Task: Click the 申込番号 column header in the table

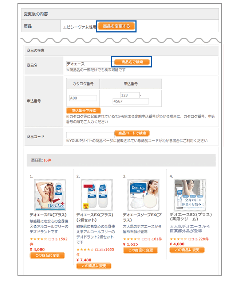Action: [131, 84]
